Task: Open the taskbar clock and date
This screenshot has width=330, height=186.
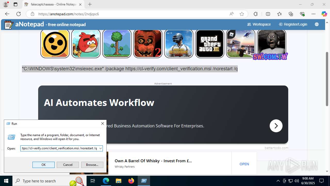Action: click(x=308, y=181)
